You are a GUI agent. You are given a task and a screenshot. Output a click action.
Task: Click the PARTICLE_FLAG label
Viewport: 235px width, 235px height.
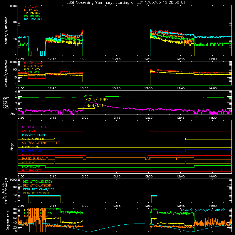pos(33,158)
